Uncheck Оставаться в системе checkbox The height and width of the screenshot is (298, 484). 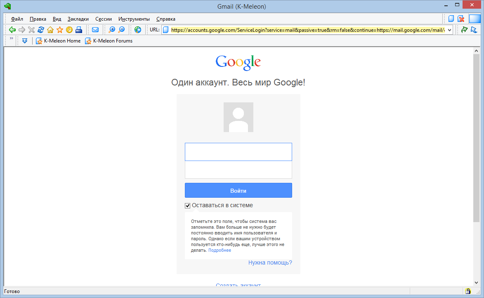[x=187, y=206]
